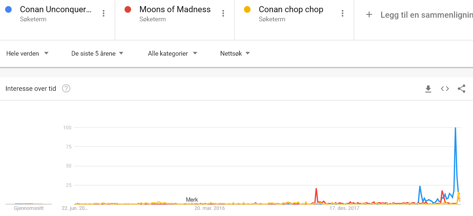Screen dimensions: 473x216
Task: Share the interest over time chart
Action: point(461,89)
